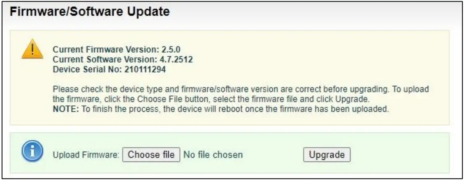Hit the Upgrade button
The height and width of the screenshot is (180, 464).
tap(327, 155)
